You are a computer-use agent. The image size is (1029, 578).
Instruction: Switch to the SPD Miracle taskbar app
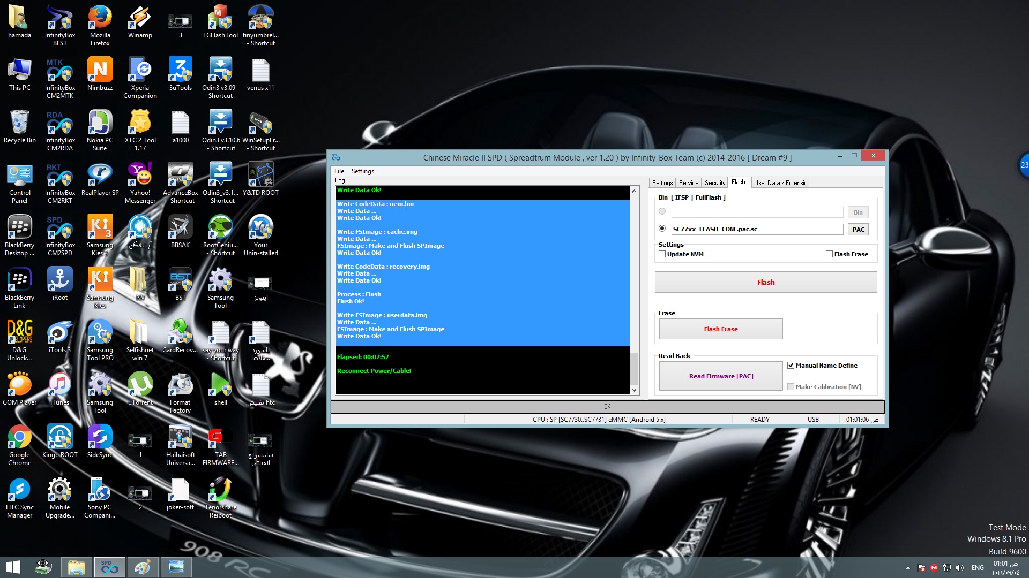tap(109, 567)
